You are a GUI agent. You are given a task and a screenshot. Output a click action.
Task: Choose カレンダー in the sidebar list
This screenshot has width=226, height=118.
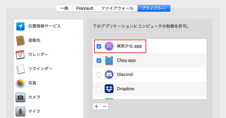point(49,54)
